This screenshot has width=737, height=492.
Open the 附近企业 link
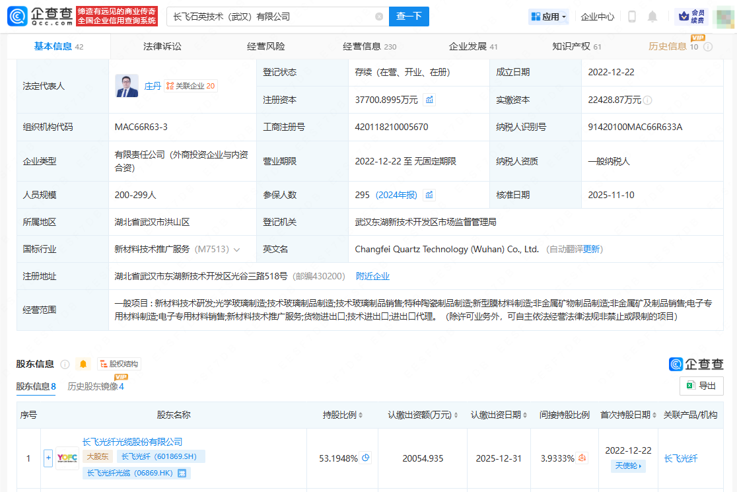[x=372, y=276]
